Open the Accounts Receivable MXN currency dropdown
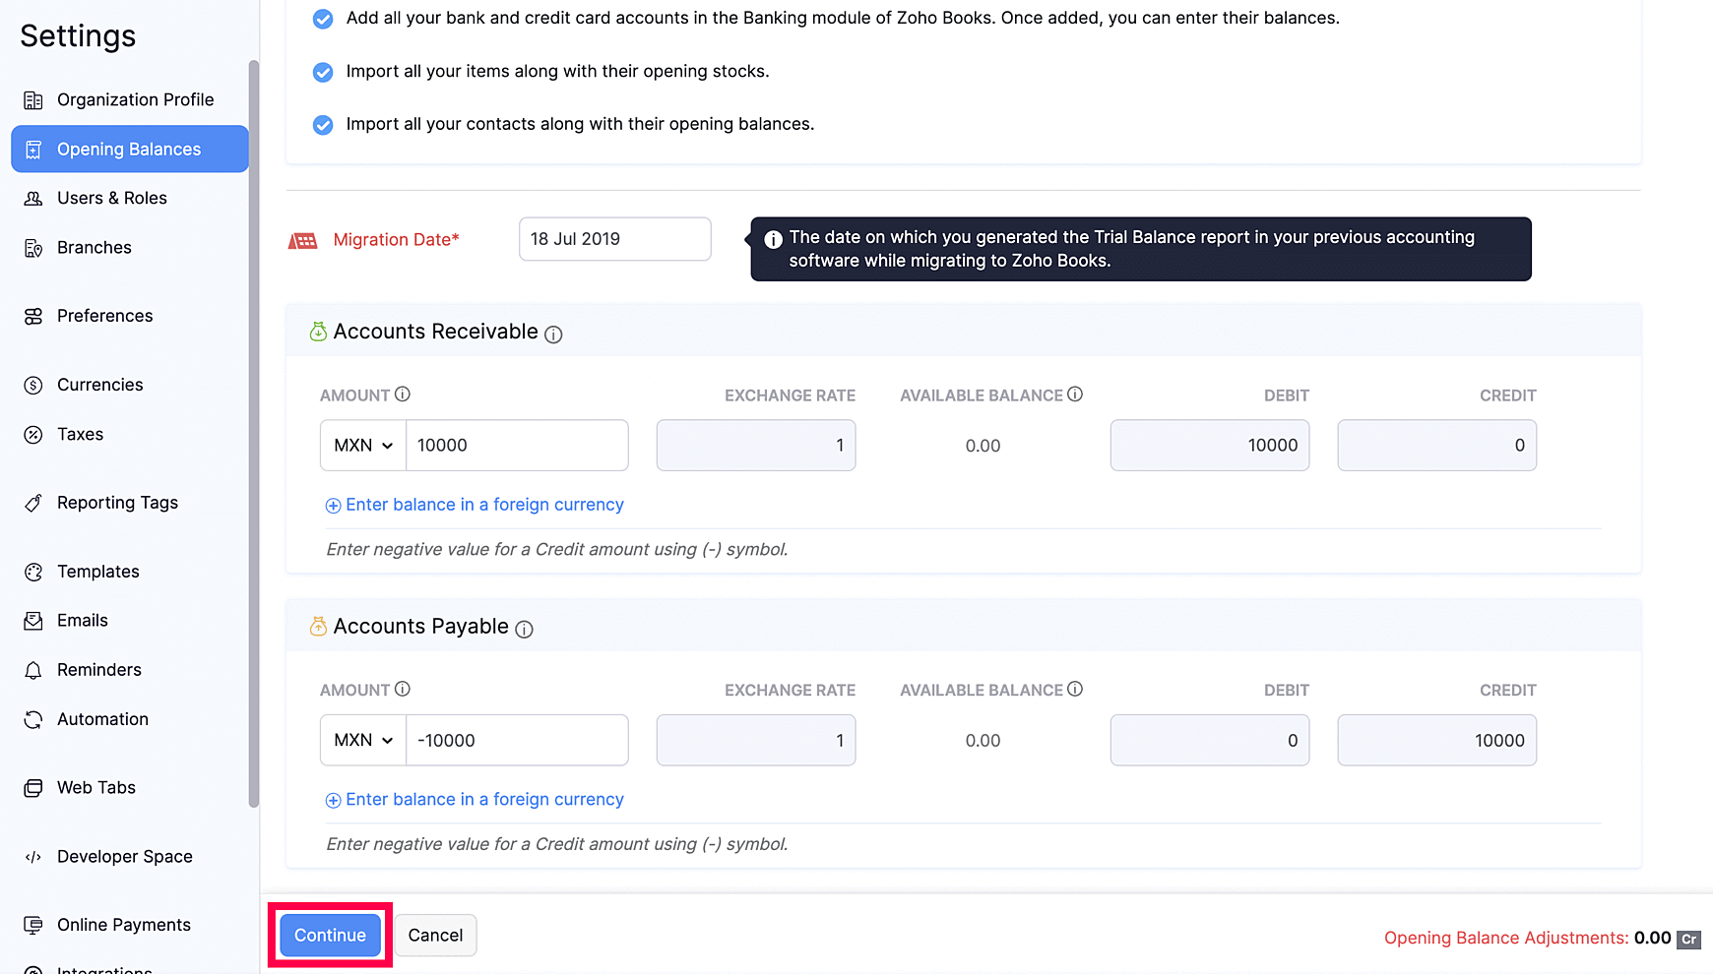The height and width of the screenshot is (974, 1713). (x=363, y=446)
